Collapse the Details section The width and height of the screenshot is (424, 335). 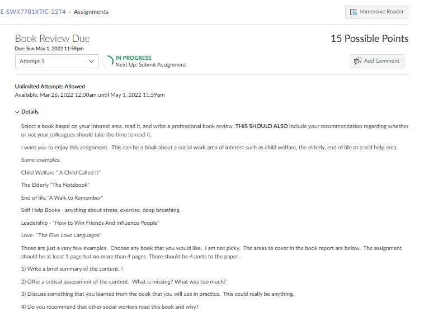[x=27, y=112]
